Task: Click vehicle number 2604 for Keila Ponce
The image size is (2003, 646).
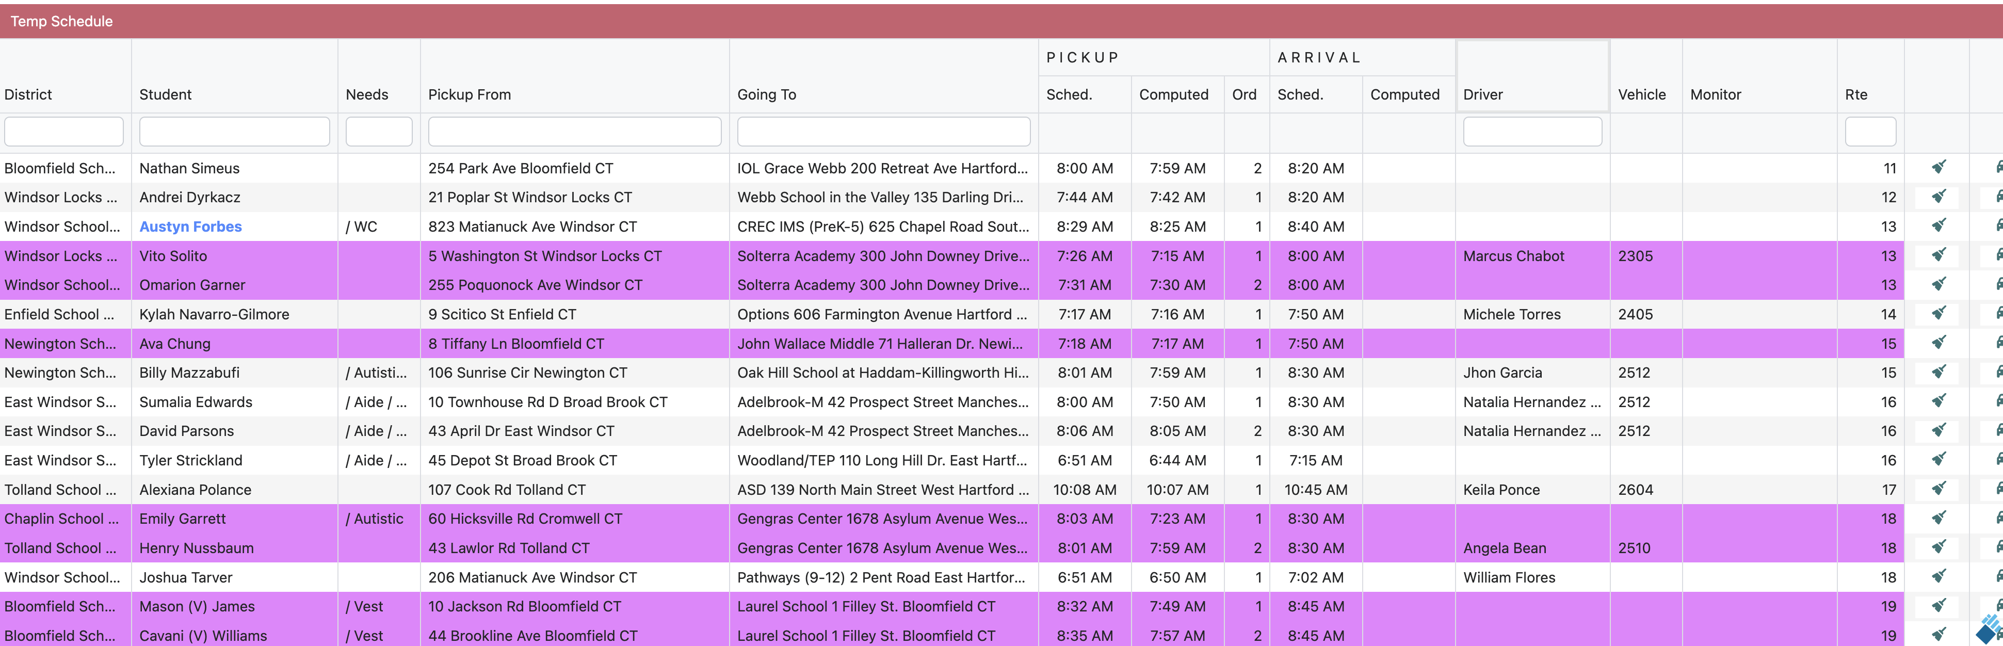Action: [1635, 490]
